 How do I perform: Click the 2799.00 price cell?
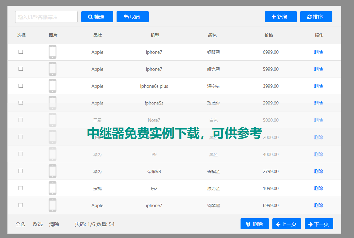271,171
